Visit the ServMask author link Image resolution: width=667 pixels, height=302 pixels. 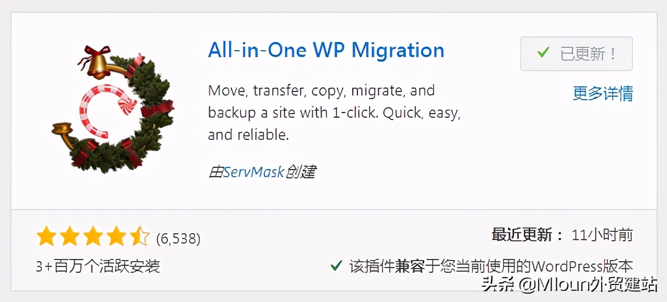click(254, 171)
